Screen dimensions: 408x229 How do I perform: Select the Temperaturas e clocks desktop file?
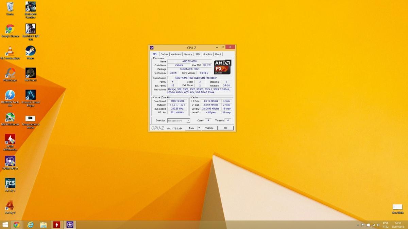pos(31,122)
